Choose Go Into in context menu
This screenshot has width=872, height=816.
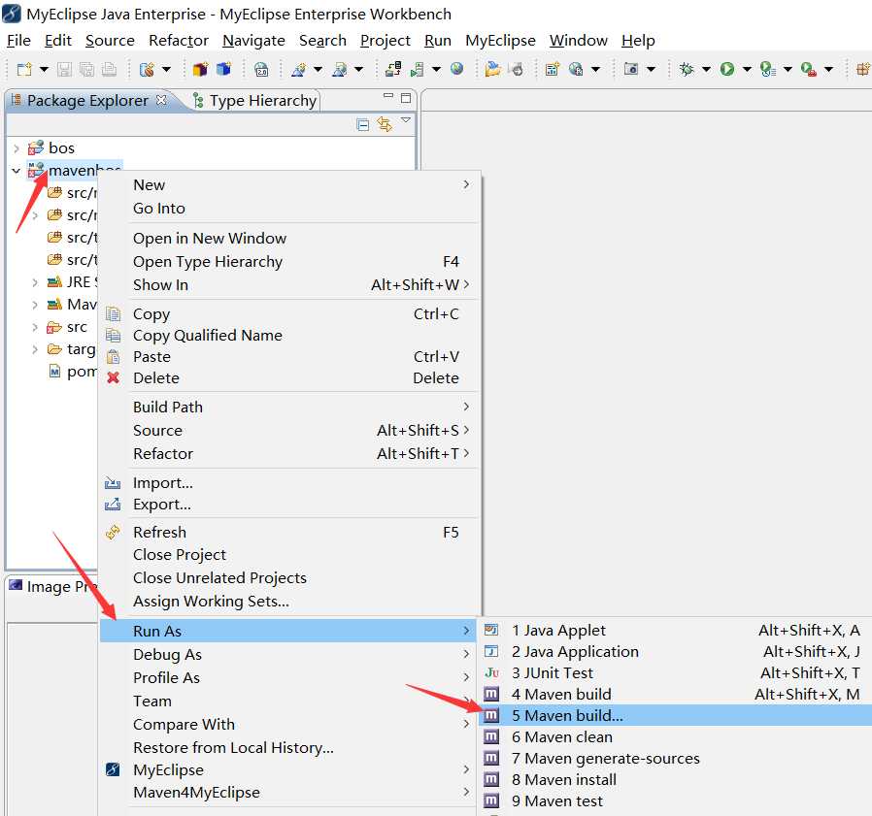(289, 209)
